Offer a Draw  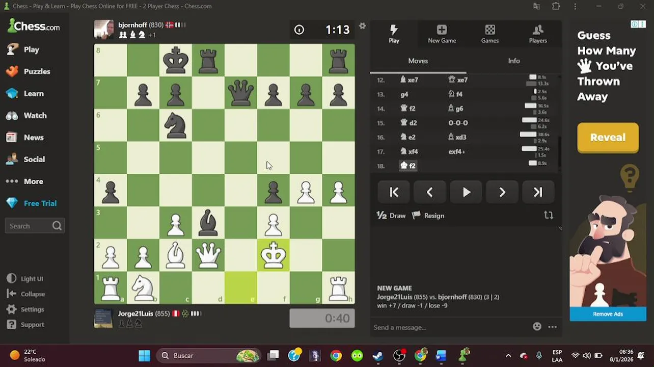[391, 216]
